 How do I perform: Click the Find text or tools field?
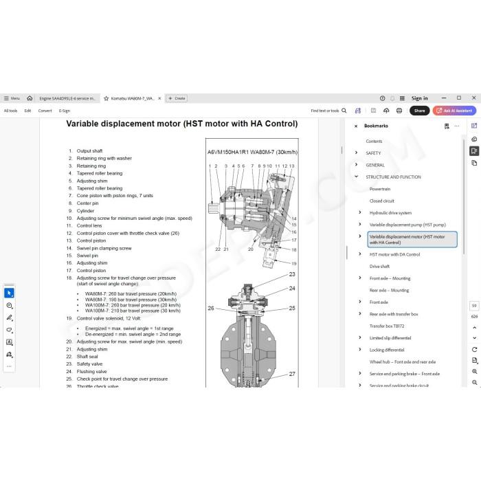point(324,111)
